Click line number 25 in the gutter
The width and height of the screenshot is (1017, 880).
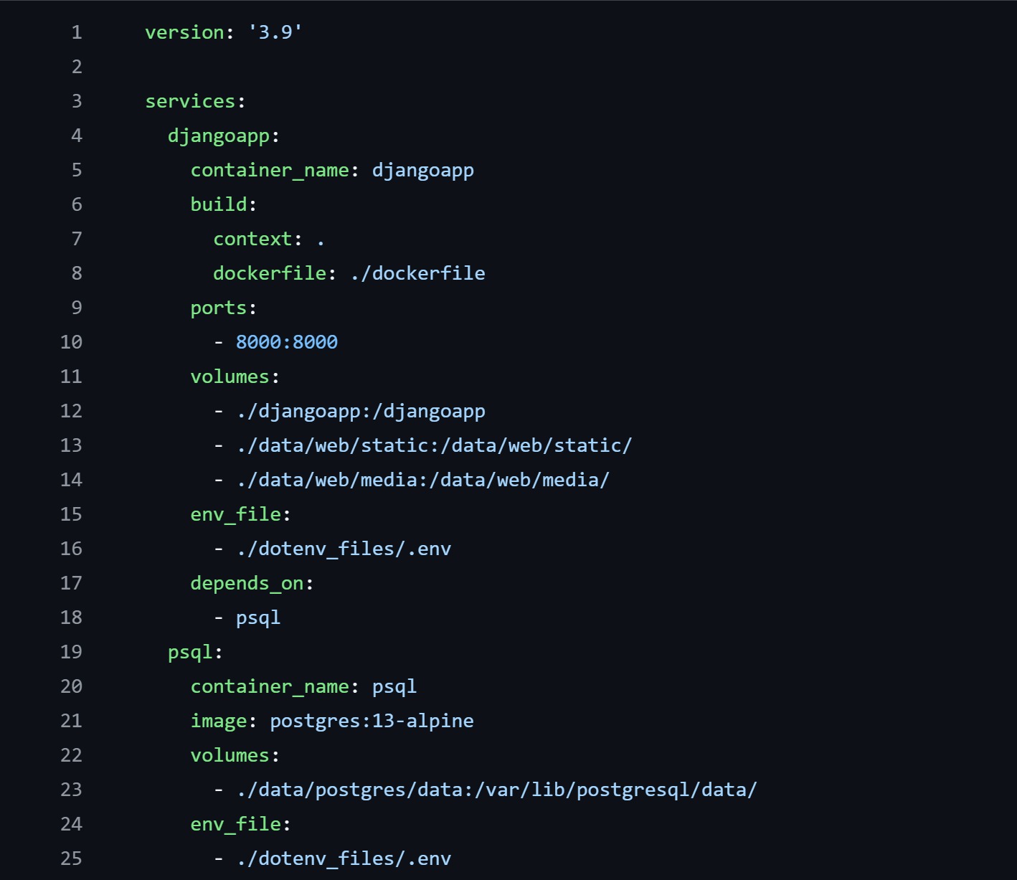click(x=71, y=858)
